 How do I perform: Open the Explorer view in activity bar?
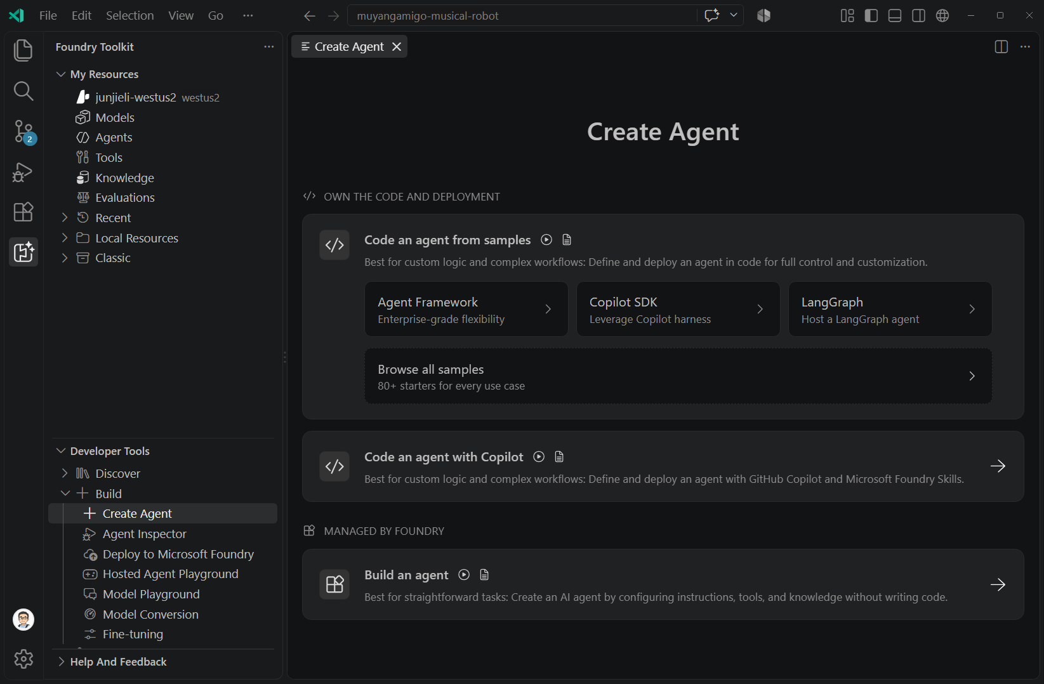[x=23, y=50]
